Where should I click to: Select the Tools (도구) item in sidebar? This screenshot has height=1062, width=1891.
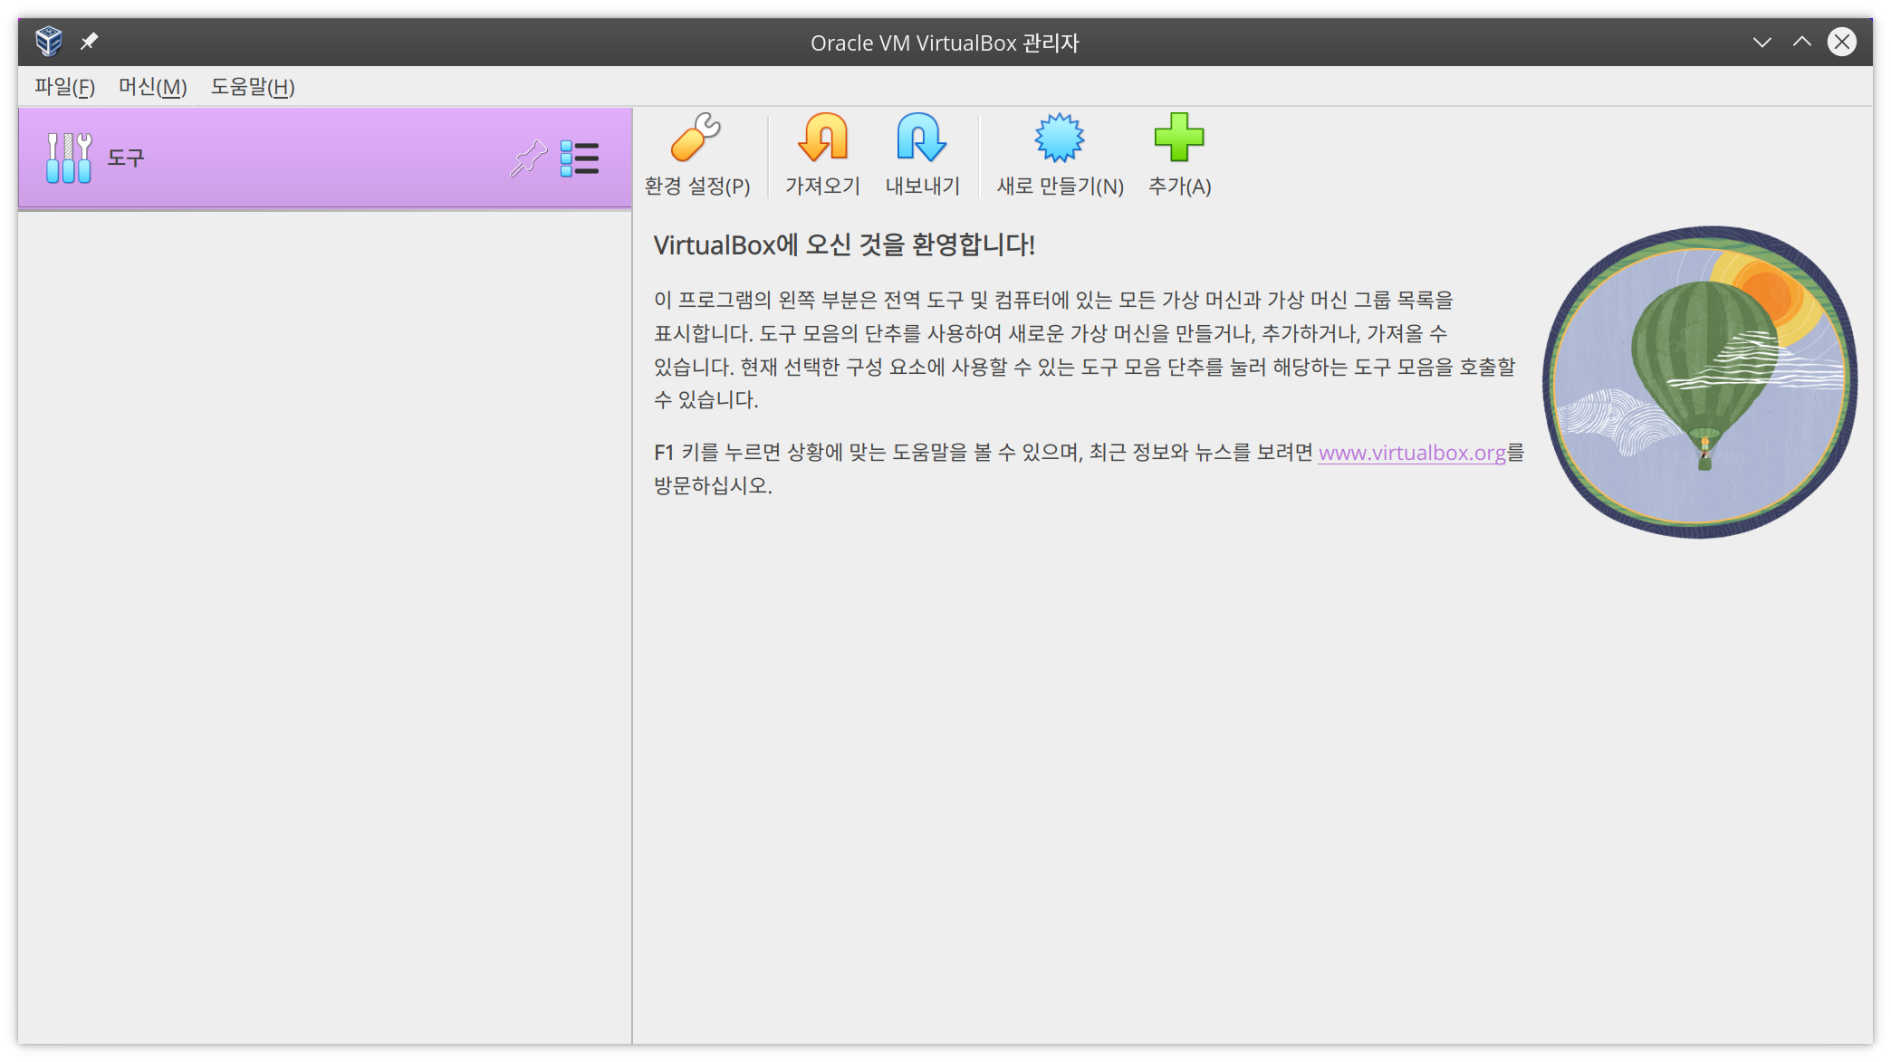(325, 158)
